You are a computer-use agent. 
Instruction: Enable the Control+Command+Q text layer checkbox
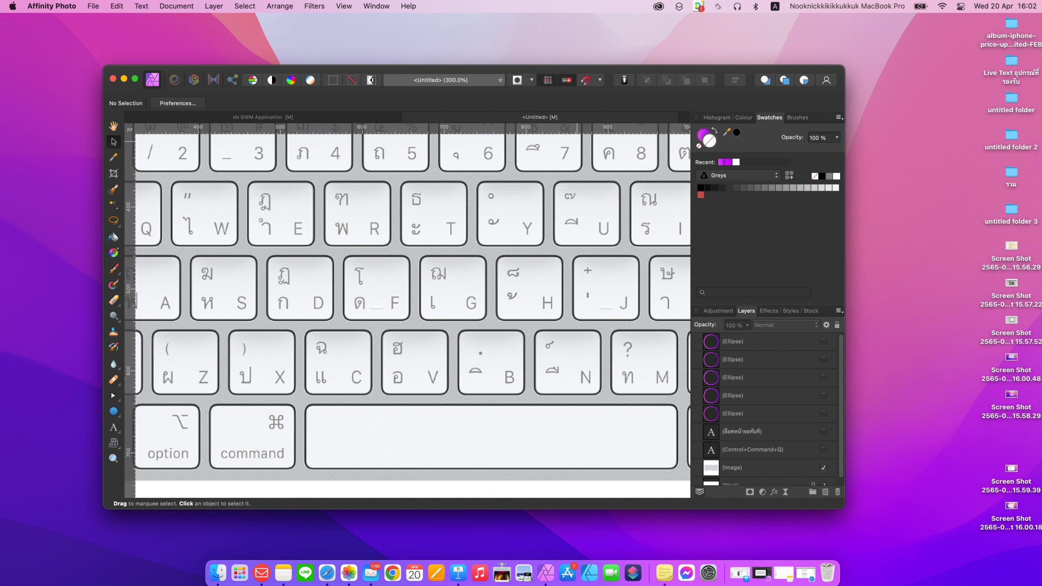(x=823, y=450)
